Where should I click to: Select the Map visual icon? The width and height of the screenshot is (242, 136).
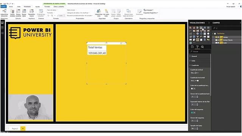208,34
